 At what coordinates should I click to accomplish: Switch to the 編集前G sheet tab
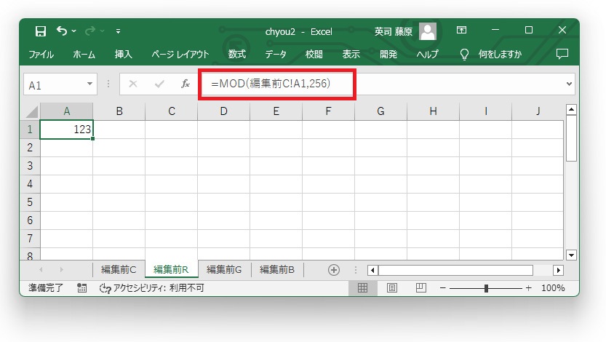pyautogui.click(x=223, y=270)
